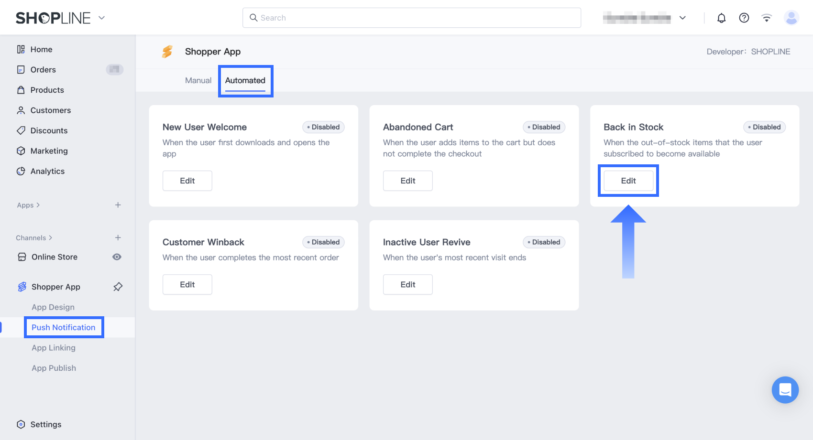Click the Disabled badge on Back in Stock

point(764,127)
